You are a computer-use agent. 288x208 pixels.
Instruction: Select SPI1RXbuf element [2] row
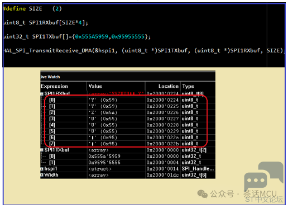tap(128, 112)
